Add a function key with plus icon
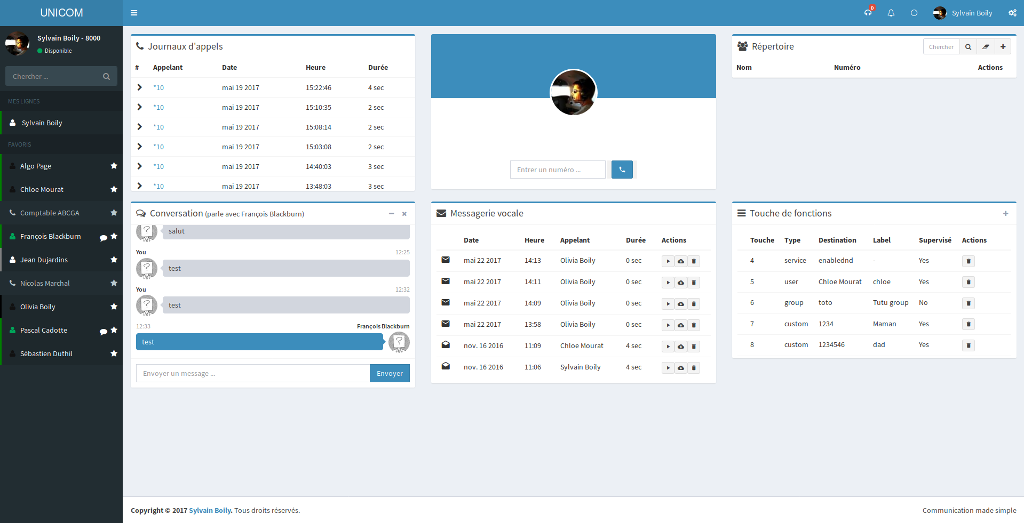The width and height of the screenshot is (1024, 523). click(1006, 213)
